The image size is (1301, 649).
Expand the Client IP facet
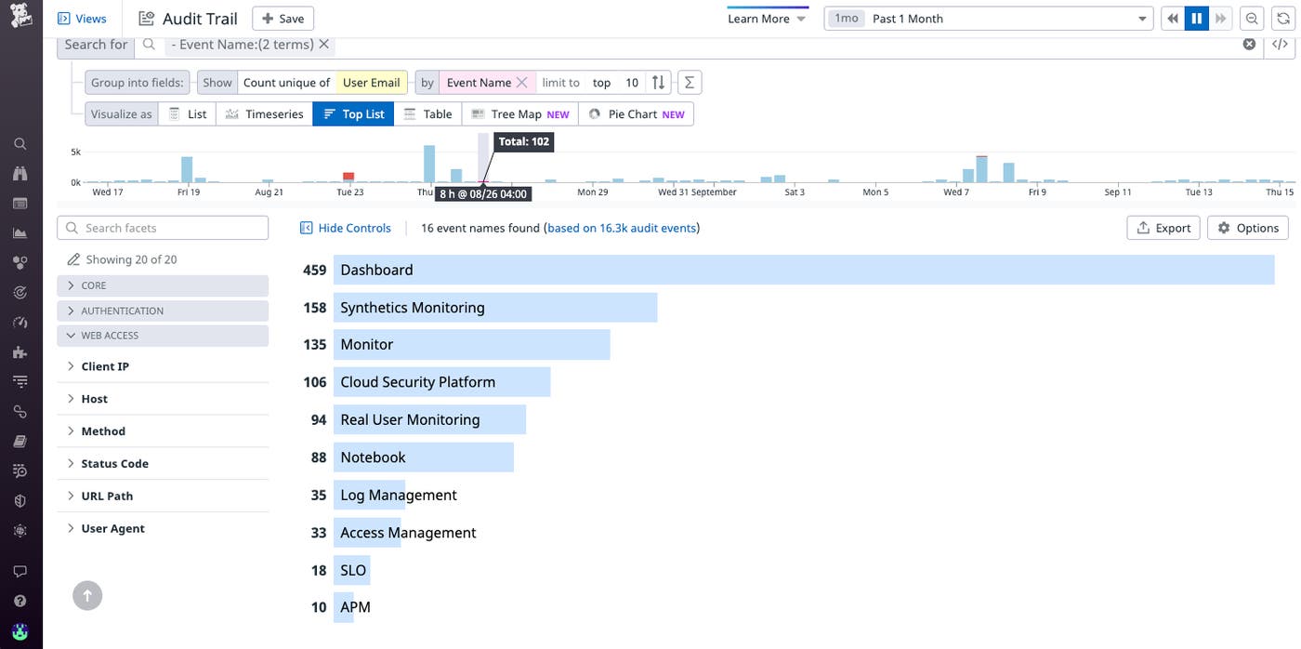coord(104,366)
